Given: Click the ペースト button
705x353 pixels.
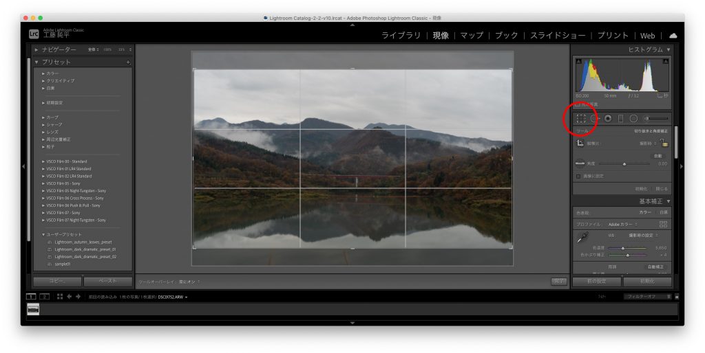Looking at the screenshot, I should point(108,282).
